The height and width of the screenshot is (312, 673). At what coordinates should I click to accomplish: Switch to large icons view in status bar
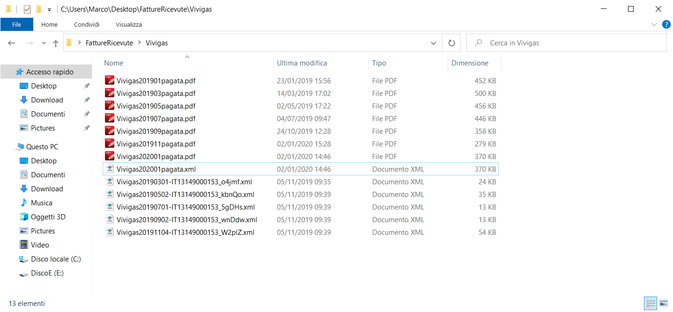[663, 303]
